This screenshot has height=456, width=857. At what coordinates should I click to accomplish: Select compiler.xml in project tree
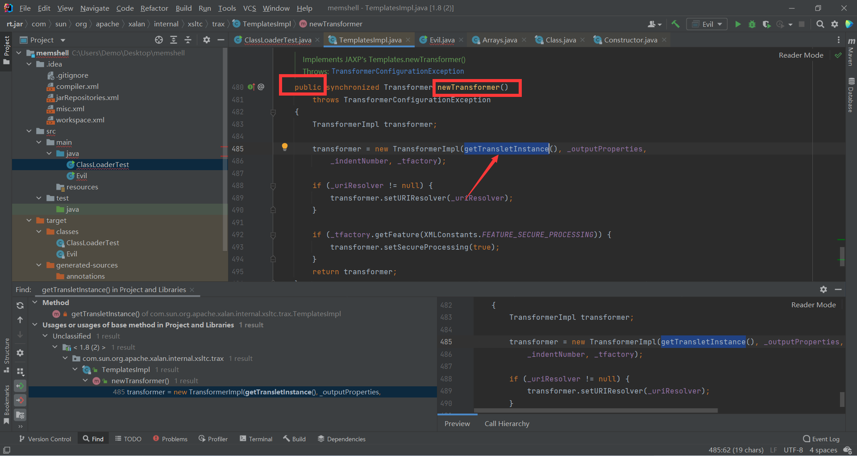click(x=77, y=86)
